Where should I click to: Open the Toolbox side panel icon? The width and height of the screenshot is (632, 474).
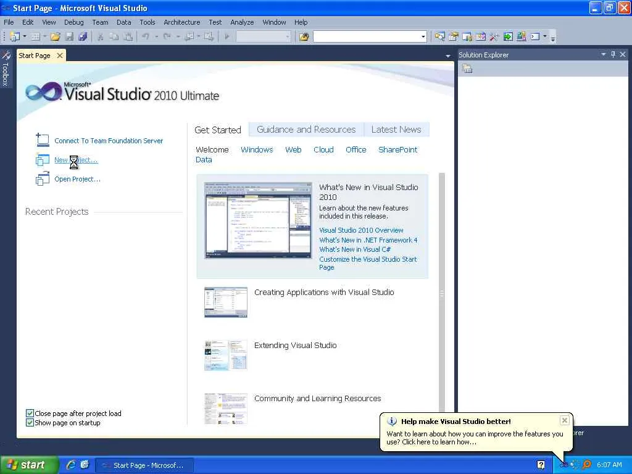[x=5, y=69]
